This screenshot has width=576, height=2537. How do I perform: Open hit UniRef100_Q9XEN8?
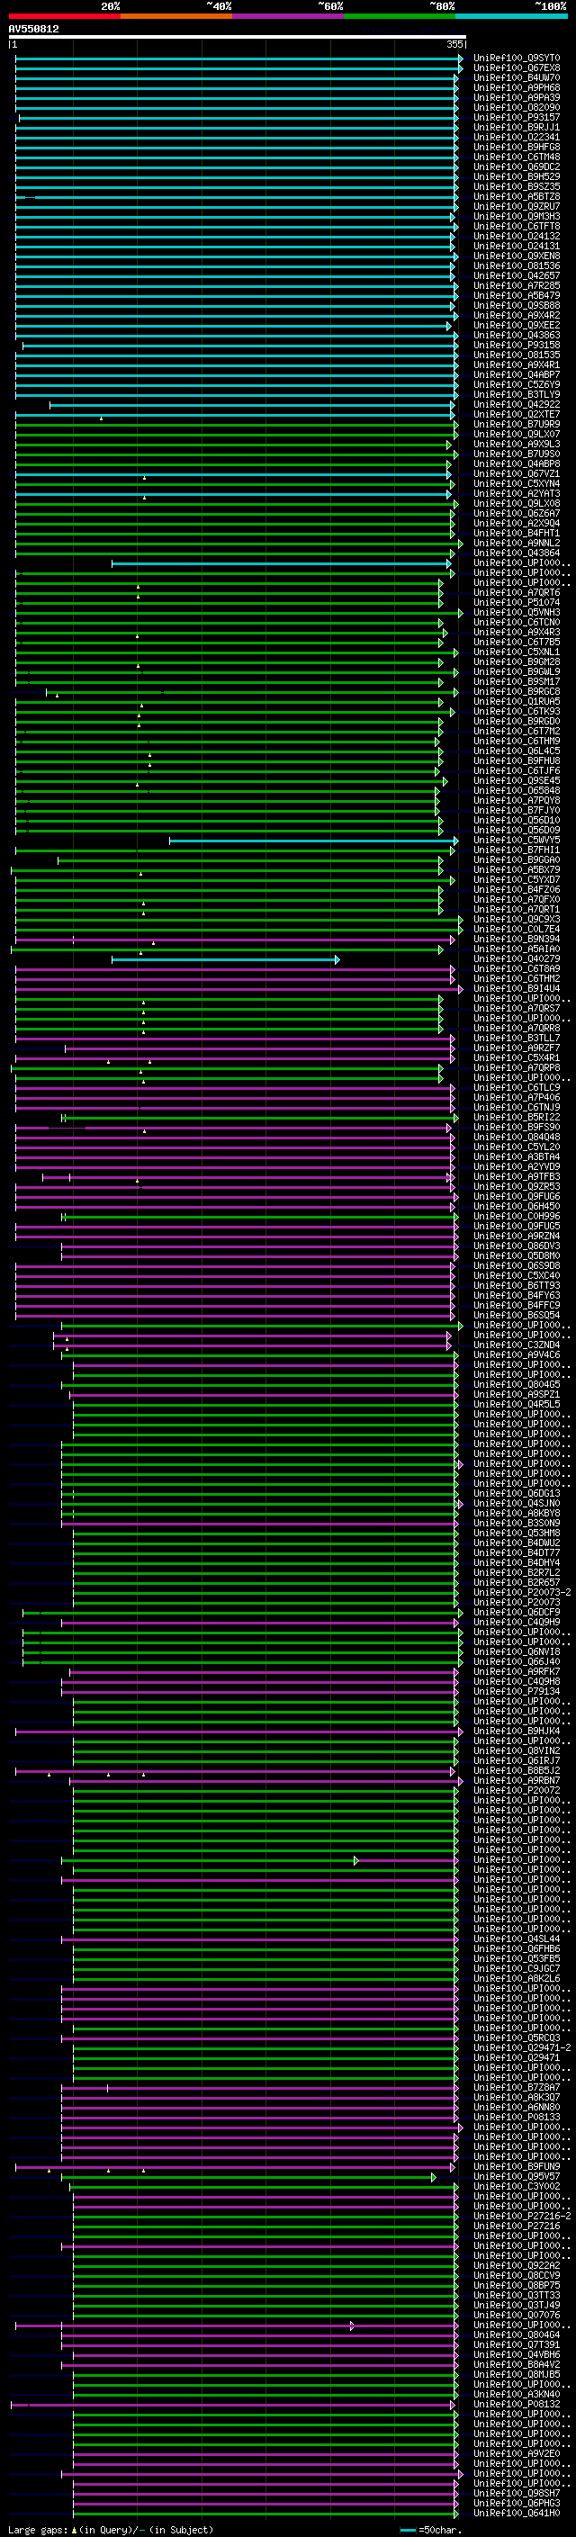click(x=516, y=256)
